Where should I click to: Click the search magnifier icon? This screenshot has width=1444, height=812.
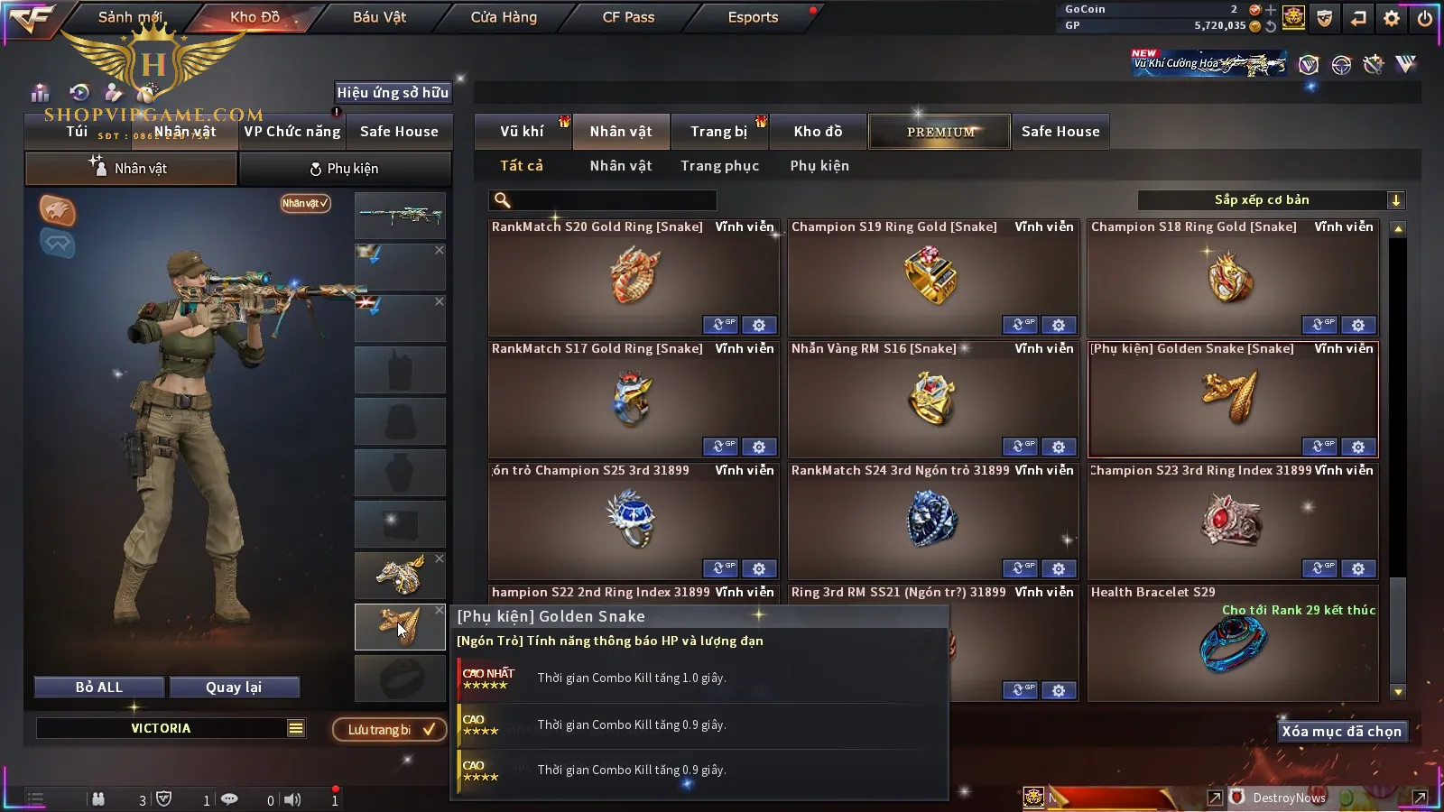503,200
